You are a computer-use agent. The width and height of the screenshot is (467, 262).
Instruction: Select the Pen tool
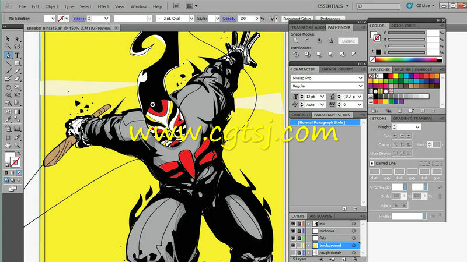pos(8,55)
